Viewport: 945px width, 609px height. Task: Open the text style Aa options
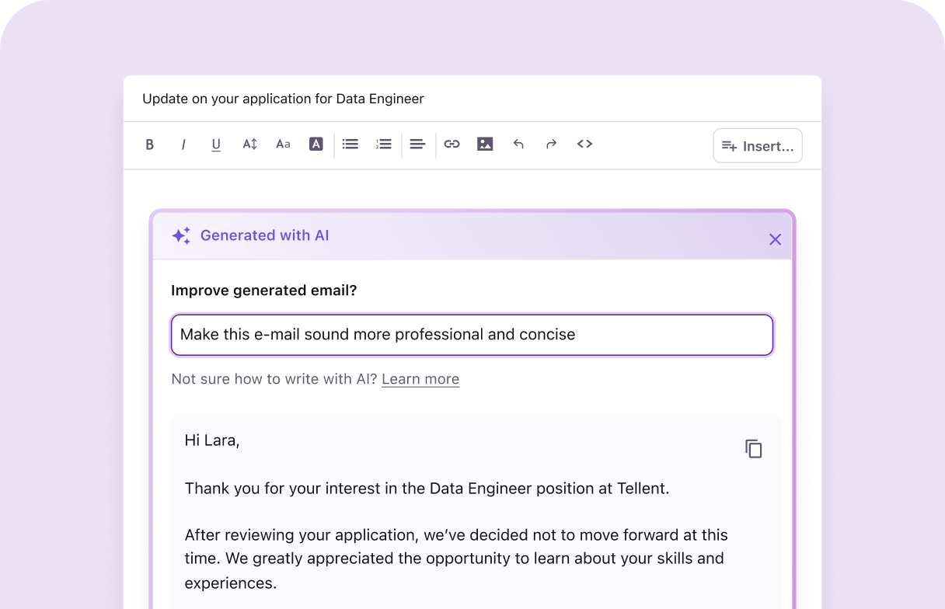tap(283, 144)
